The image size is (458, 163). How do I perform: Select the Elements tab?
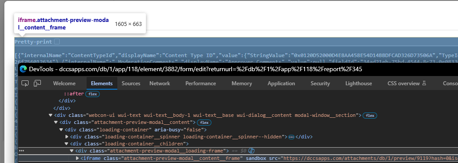[102, 83]
